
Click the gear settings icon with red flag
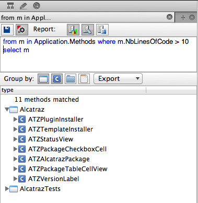pos(21,30)
